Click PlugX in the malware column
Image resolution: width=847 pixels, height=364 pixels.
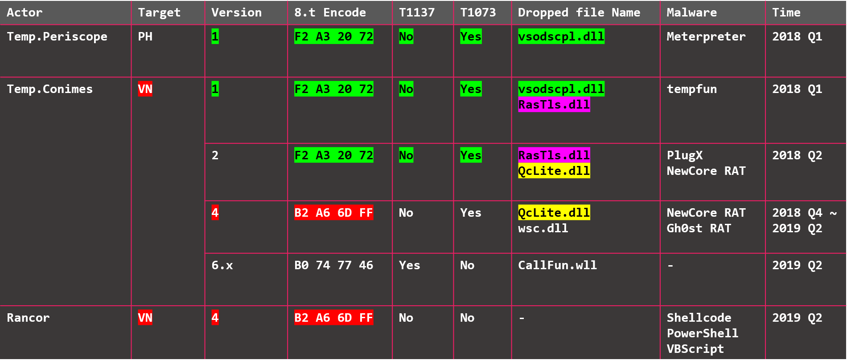coord(685,155)
